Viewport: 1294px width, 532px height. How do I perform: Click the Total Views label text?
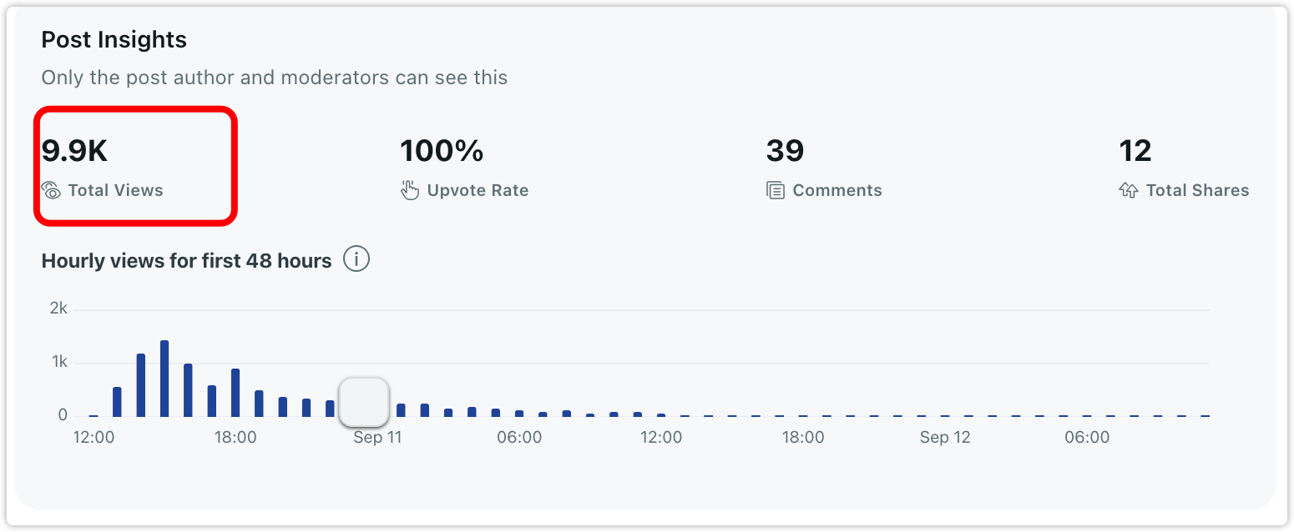(116, 190)
